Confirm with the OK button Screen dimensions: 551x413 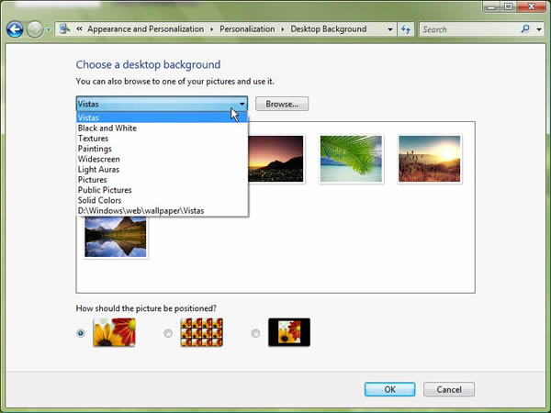coord(389,389)
